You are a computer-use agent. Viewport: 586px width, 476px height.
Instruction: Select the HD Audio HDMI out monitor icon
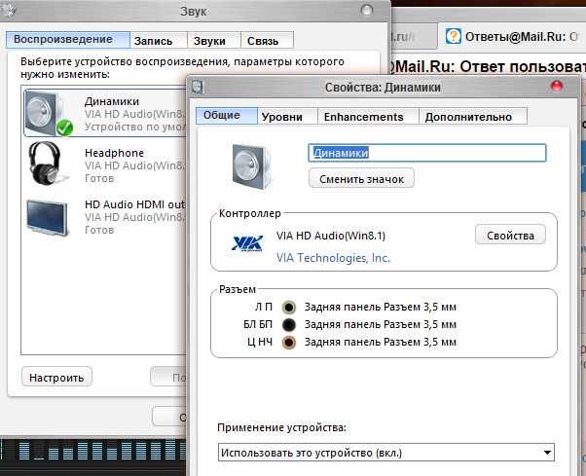pyautogui.click(x=48, y=217)
